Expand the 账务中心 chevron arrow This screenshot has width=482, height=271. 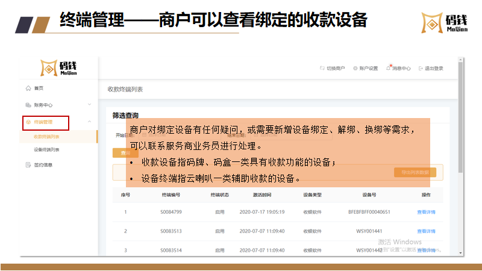click(x=89, y=105)
